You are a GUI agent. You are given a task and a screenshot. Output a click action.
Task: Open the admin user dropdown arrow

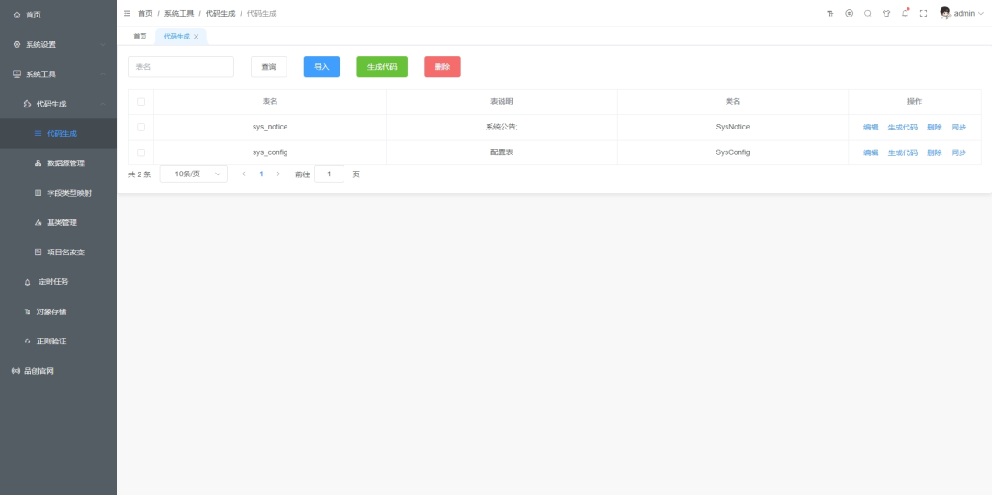981,13
